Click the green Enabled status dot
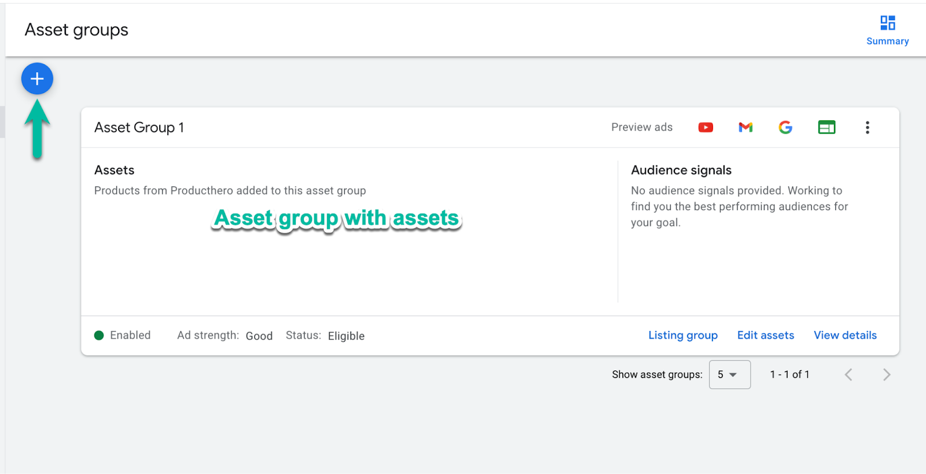This screenshot has height=474, width=926. [x=99, y=335]
